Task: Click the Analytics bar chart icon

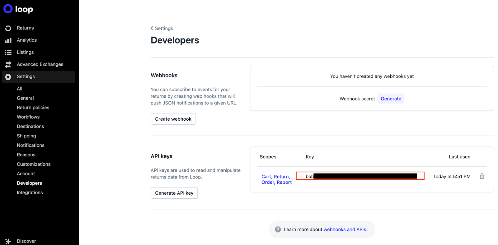Action: click(x=8, y=40)
